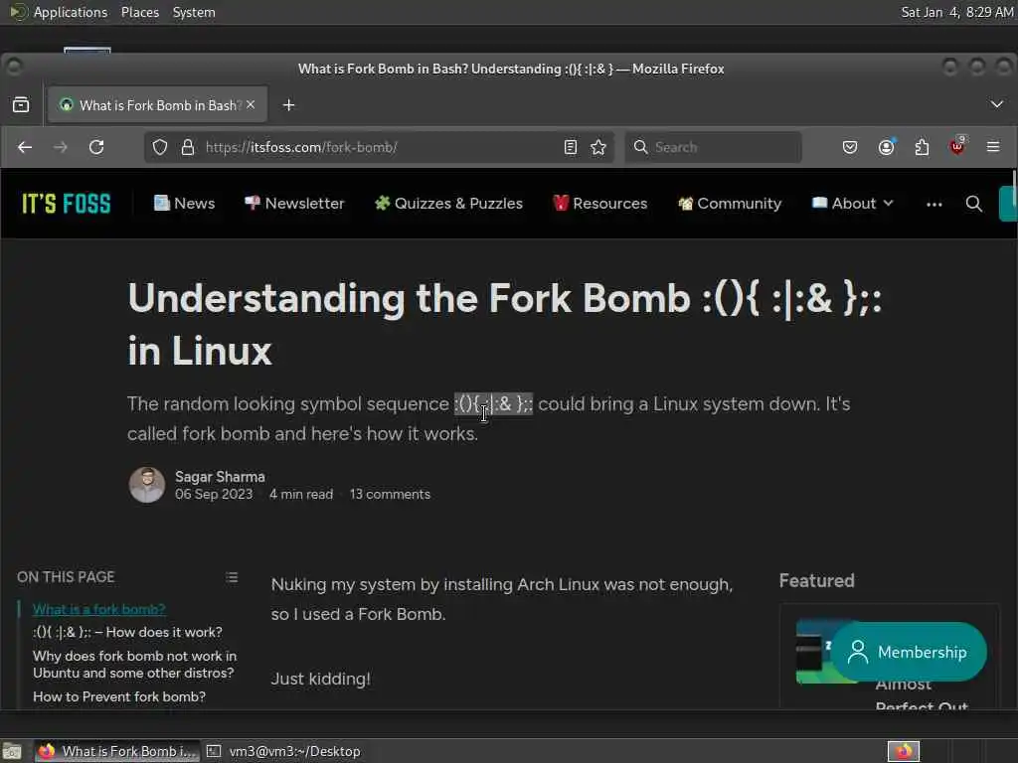Click the URL address bar text
This screenshot has width=1018, height=763.
[301, 147]
